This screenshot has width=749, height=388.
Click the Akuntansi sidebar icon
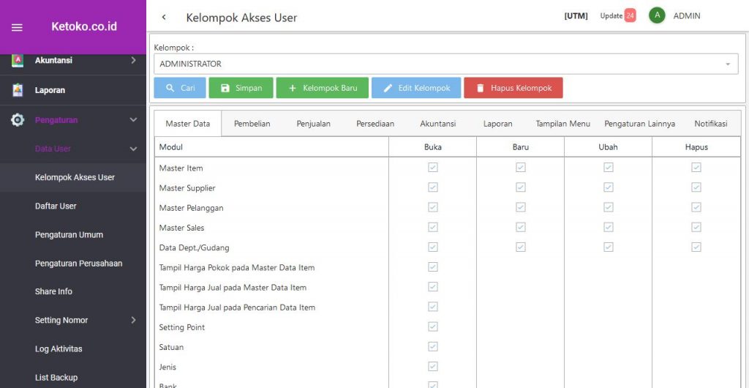[x=18, y=61]
